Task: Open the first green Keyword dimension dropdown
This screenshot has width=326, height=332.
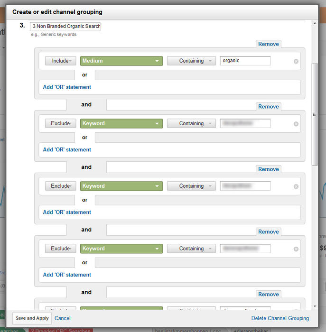Action: click(121, 123)
